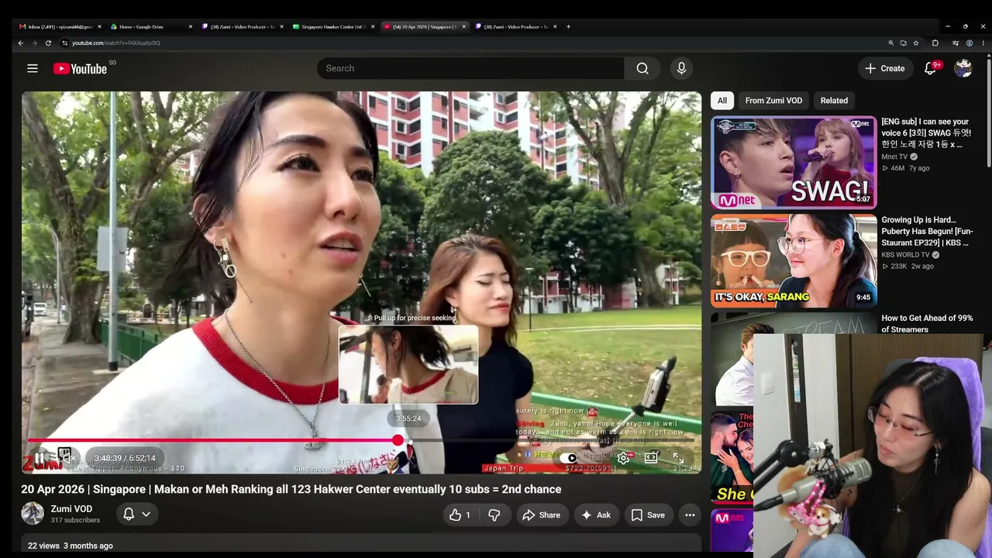The height and width of the screenshot is (558, 992).
Task: Go back in browser history
Action: coord(21,43)
